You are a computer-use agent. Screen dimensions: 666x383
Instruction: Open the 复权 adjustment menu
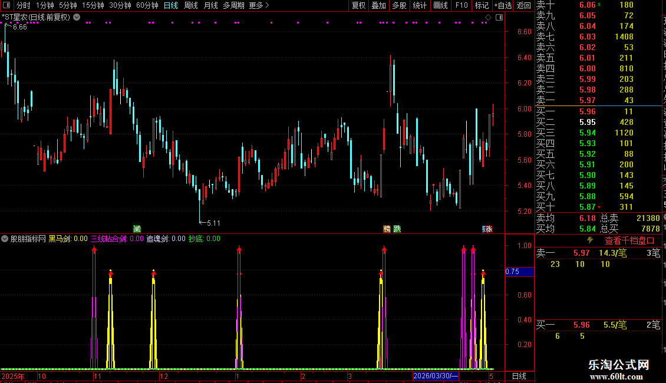coord(358,5)
